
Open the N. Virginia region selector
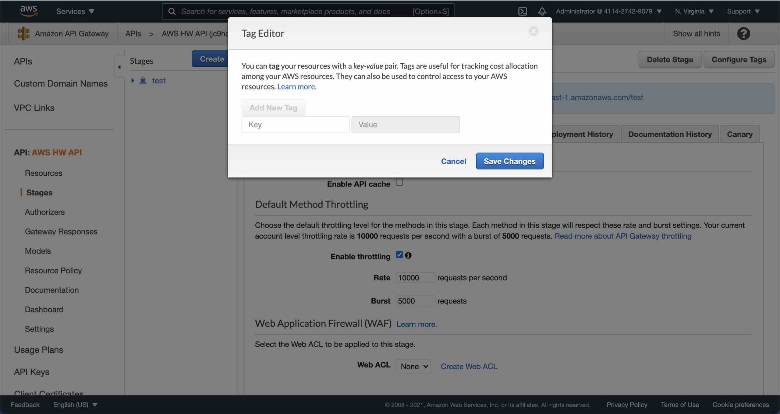(x=694, y=11)
